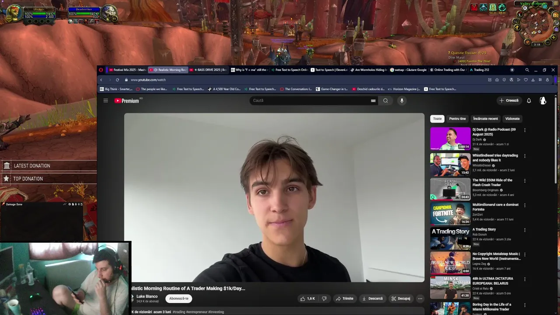The width and height of the screenshot is (560, 315).
Task: Switch to Are Wormholes Hiding tab
Action: (369, 70)
